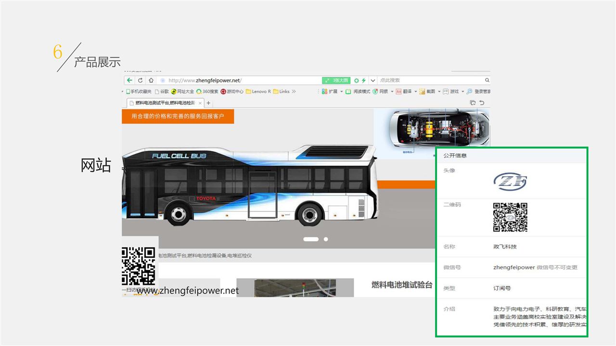
Task: Select the second carousel dot indicator
Action: click(x=326, y=239)
